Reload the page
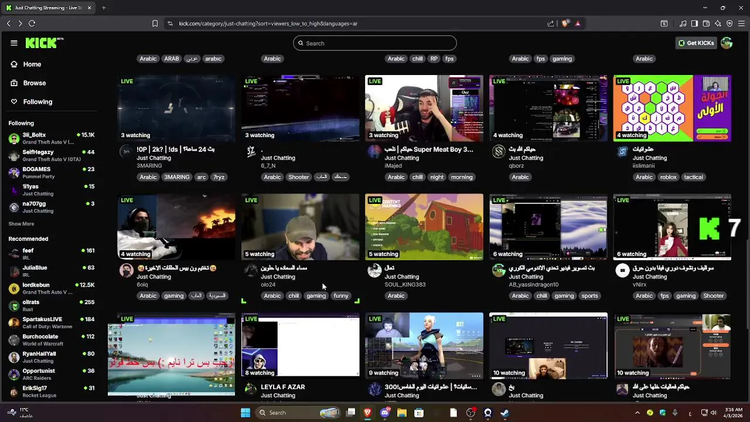This screenshot has height=422, width=750. pyautogui.click(x=32, y=23)
